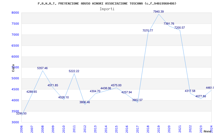Click the 7000 y-axis tick label
214x134 pixels.
pos(15,35)
